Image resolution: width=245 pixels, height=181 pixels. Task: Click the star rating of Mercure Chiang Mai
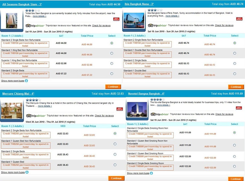[x=34, y=100]
